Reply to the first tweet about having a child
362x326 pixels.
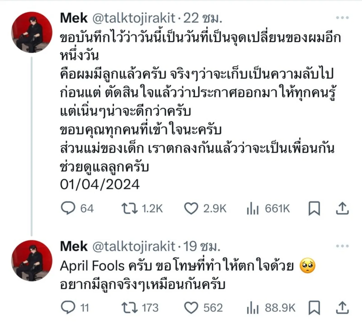68,208
